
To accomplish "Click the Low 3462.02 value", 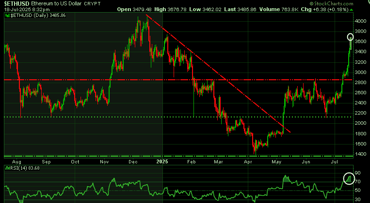I will point(205,10).
